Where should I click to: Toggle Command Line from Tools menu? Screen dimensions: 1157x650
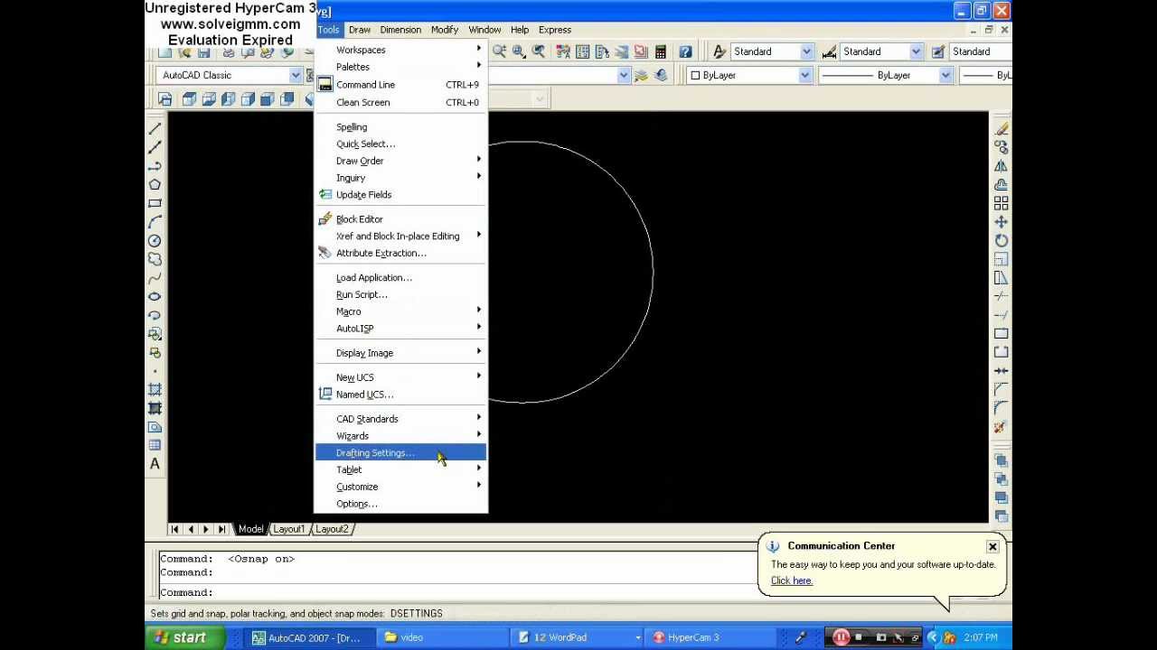(400, 85)
